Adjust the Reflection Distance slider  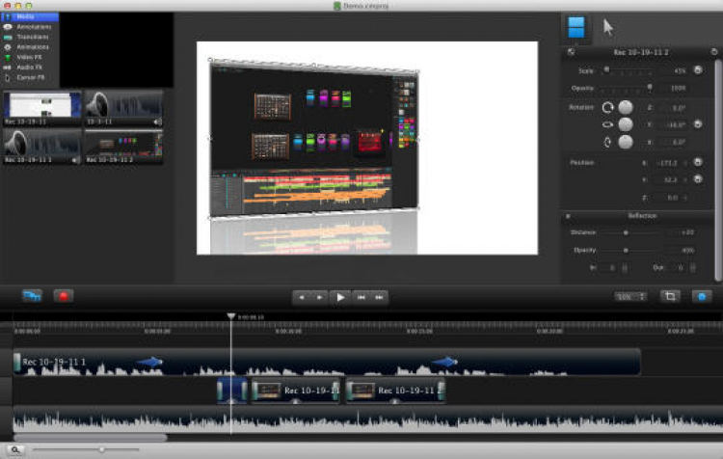(x=626, y=232)
